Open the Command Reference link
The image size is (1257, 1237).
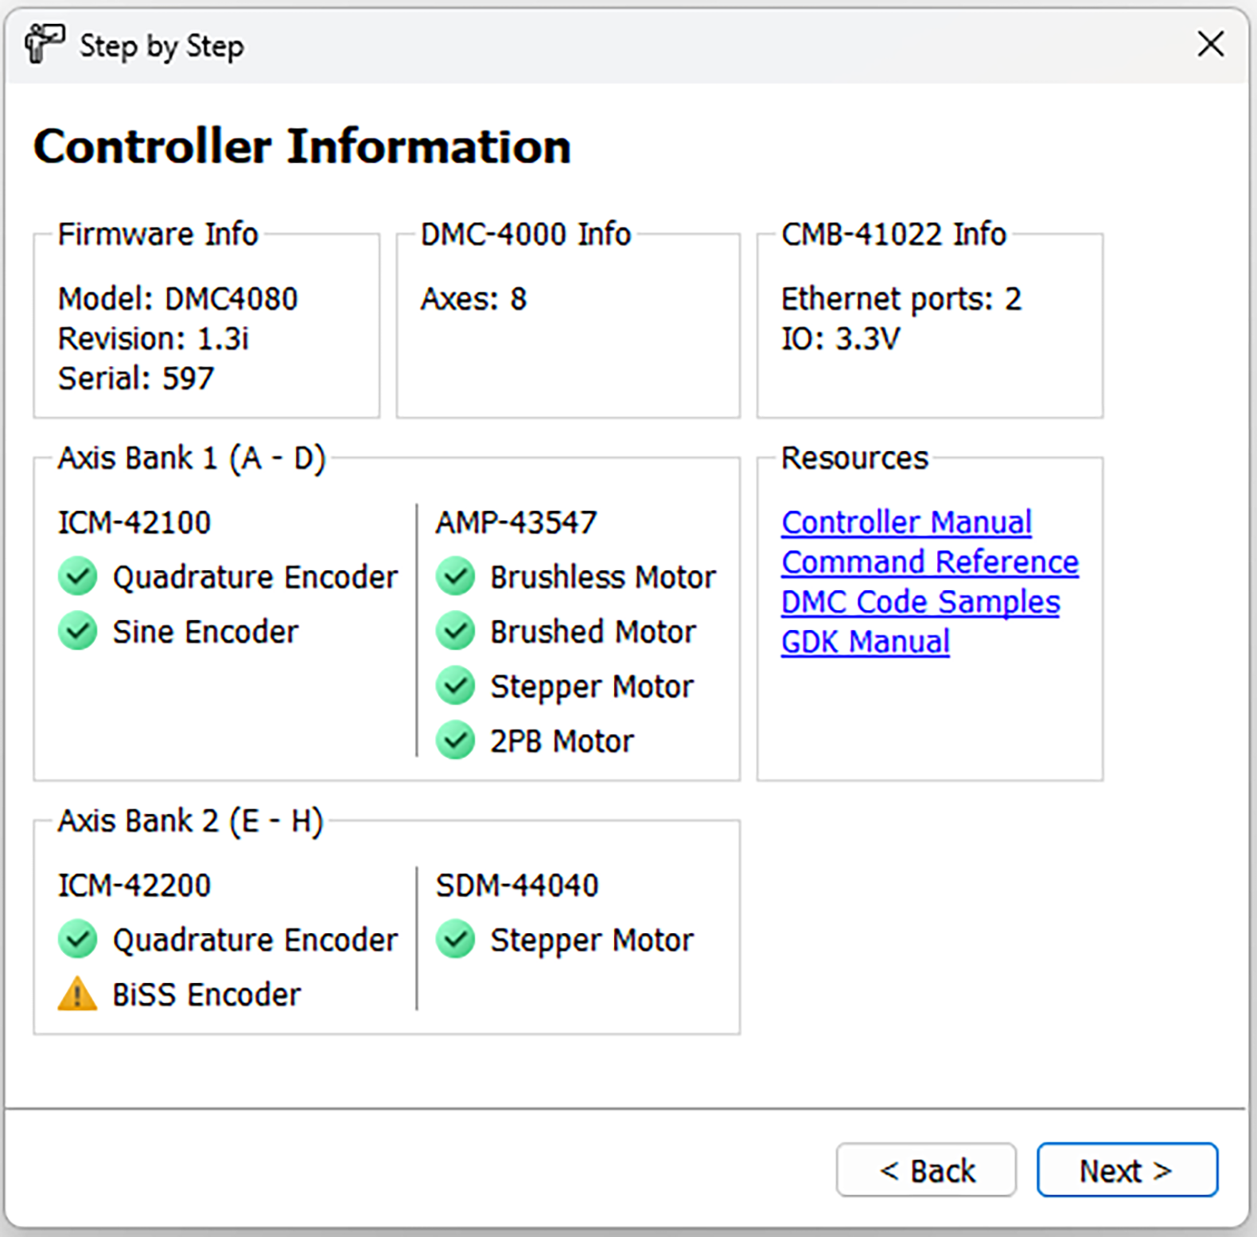(929, 562)
